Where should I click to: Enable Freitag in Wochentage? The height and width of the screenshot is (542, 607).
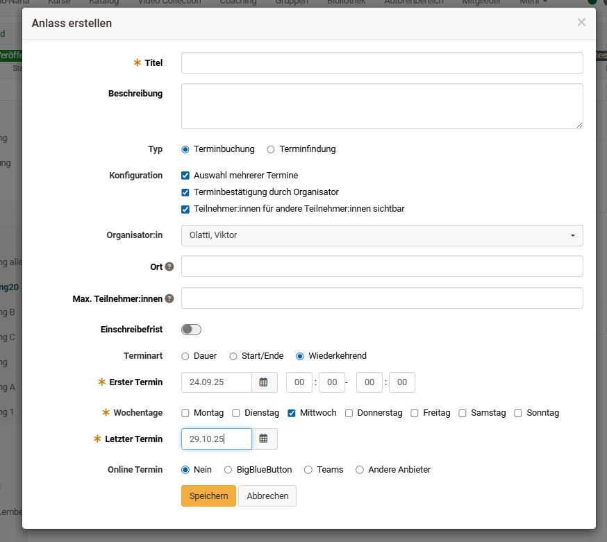pos(415,413)
